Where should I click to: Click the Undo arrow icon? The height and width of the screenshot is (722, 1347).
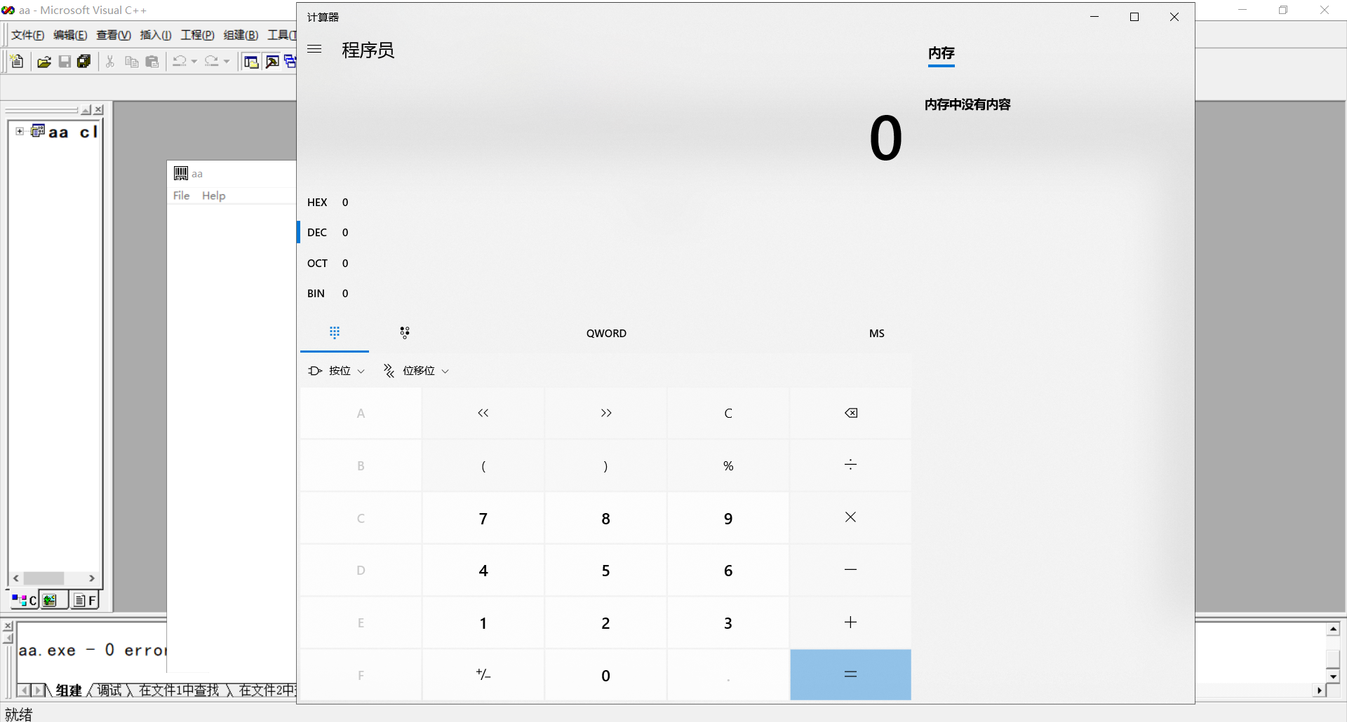point(180,62)
